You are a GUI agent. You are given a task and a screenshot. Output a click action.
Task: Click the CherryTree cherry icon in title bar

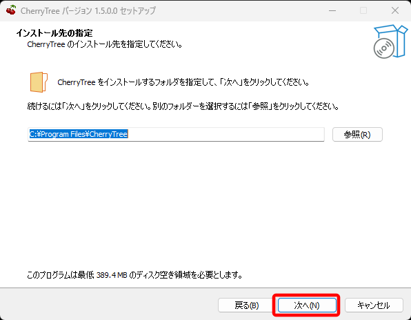coord(11,10)
